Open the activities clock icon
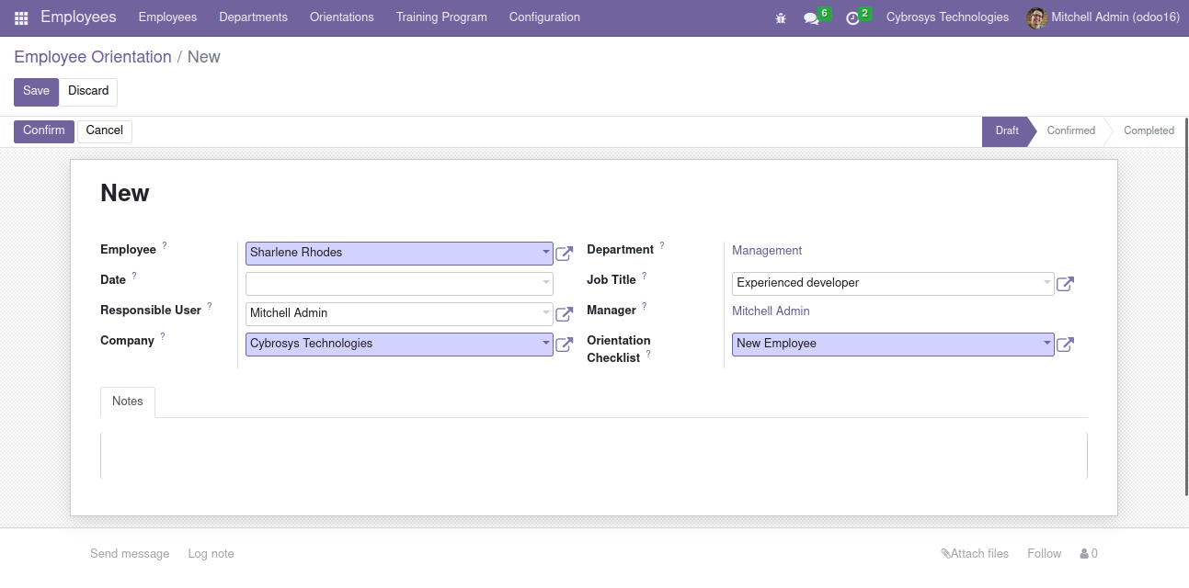This screenshot has width=1189, height=588. point(852,18)
